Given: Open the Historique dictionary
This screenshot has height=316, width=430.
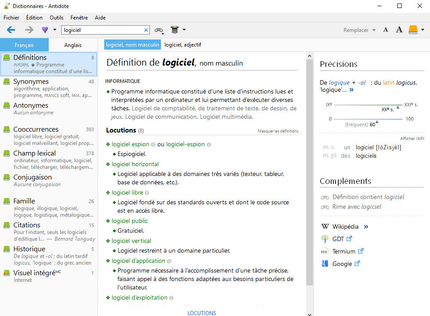Looking at the screenshot, I should click(x=49, y=255).
